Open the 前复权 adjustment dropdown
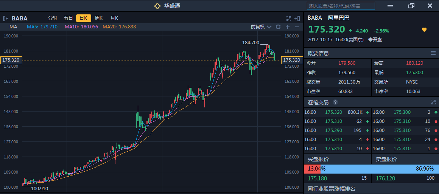This screenshot has height=194, width=439. 261,27
